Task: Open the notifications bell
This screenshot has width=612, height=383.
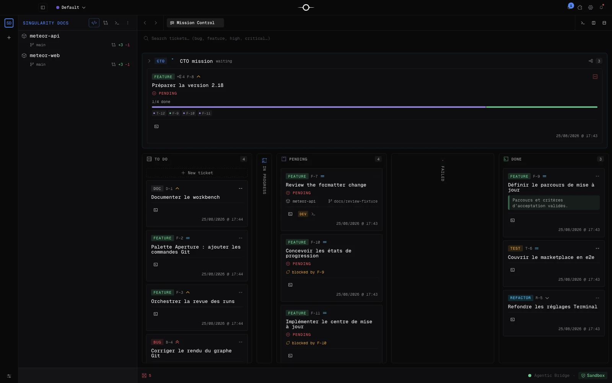Action: (x=601, y=7)
